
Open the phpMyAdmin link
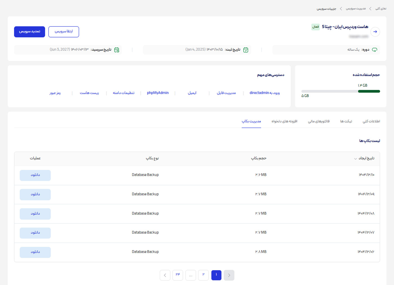coord(158,93)
